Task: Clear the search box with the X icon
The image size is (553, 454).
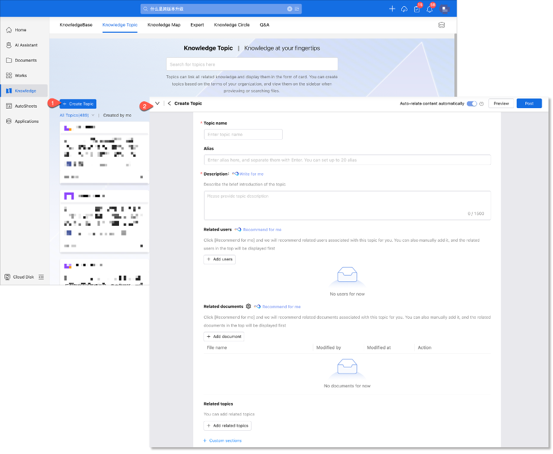Action: (x=290, y=9)
